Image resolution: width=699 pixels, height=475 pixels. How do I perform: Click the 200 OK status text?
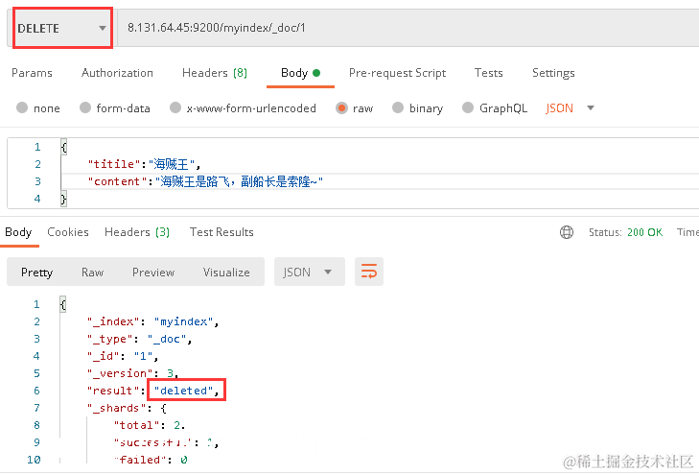coord(644,232)
